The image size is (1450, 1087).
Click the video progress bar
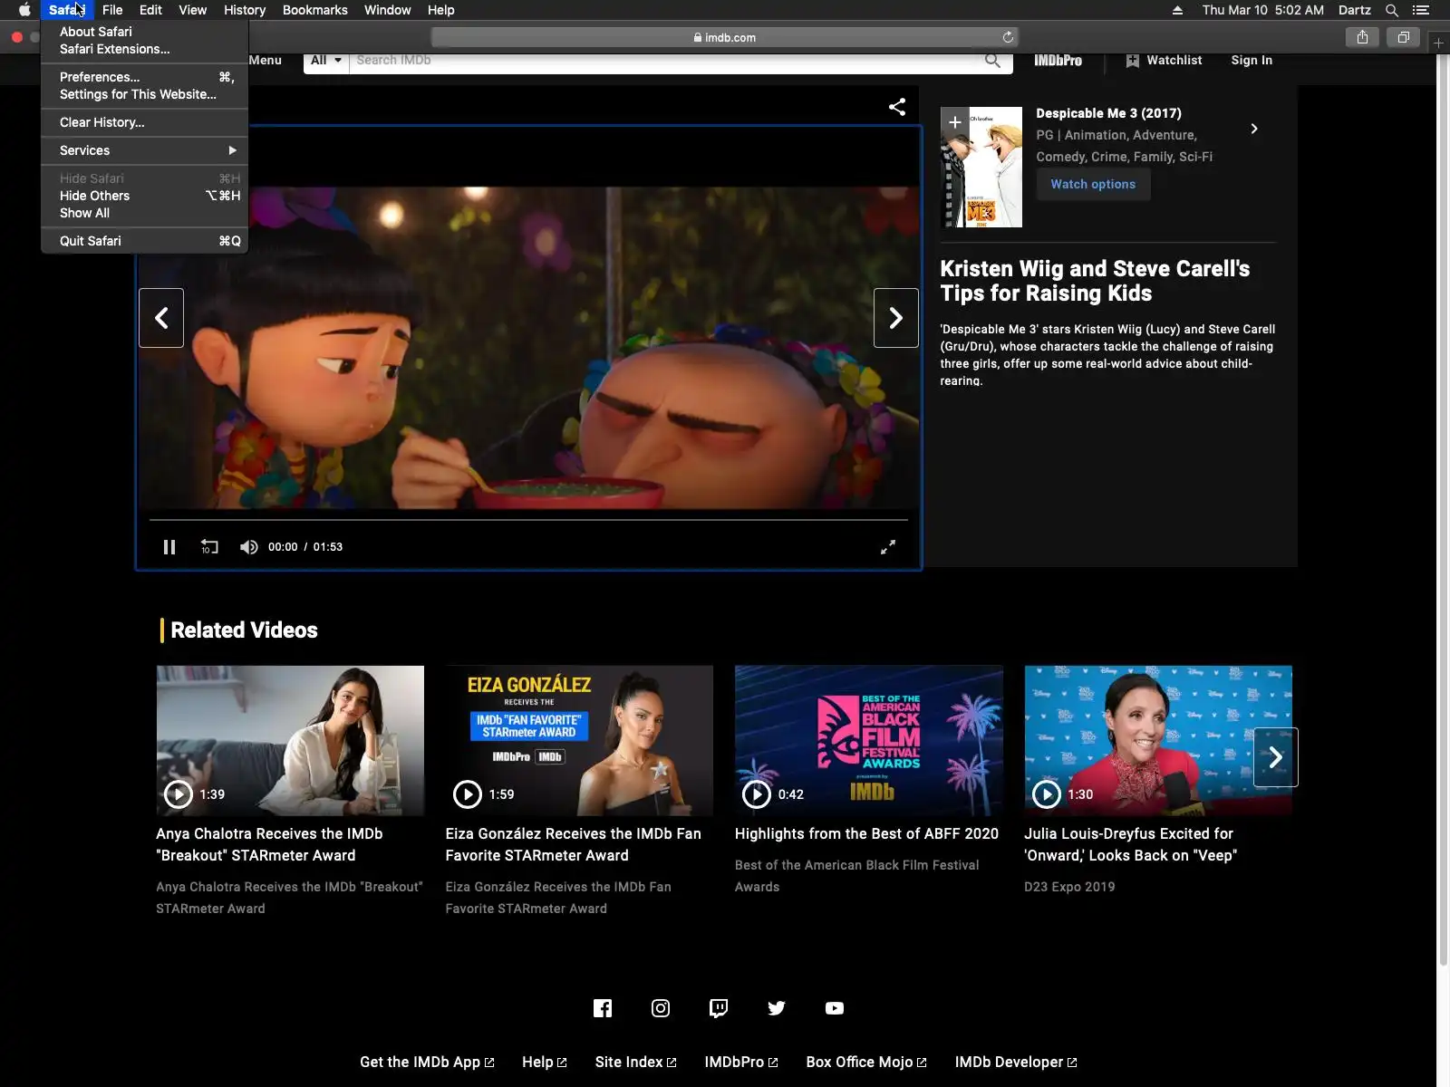[528, 520]
